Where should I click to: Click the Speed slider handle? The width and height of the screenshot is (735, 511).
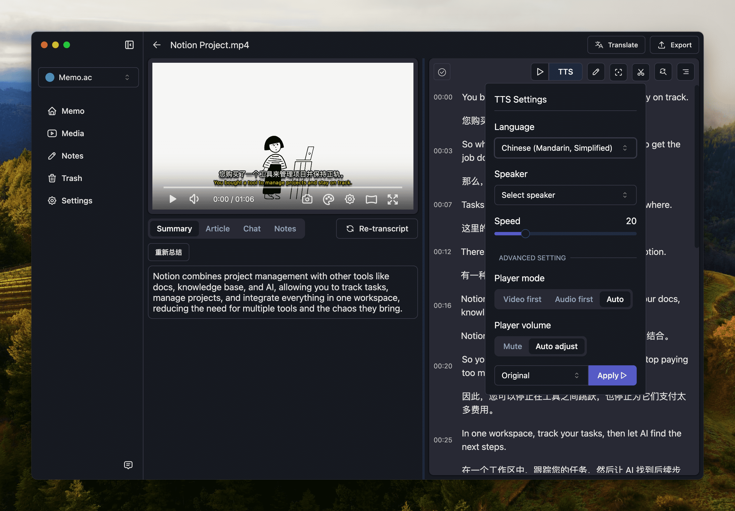tap(525, 234)
